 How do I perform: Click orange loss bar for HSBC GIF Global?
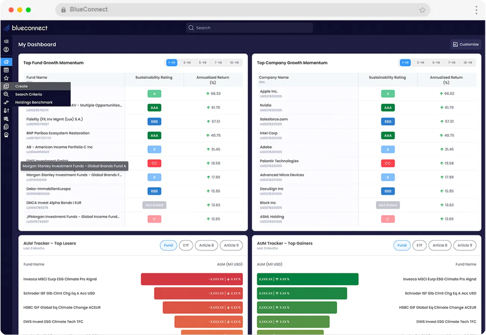pyautogui.click(x=203, y=307)
